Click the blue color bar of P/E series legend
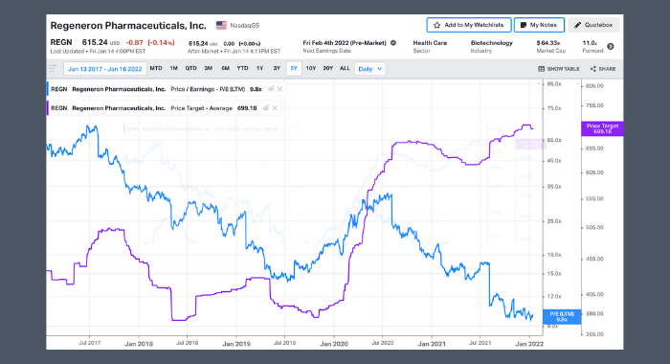This screenshot has width=670, height=364. [x=48, y=89]
